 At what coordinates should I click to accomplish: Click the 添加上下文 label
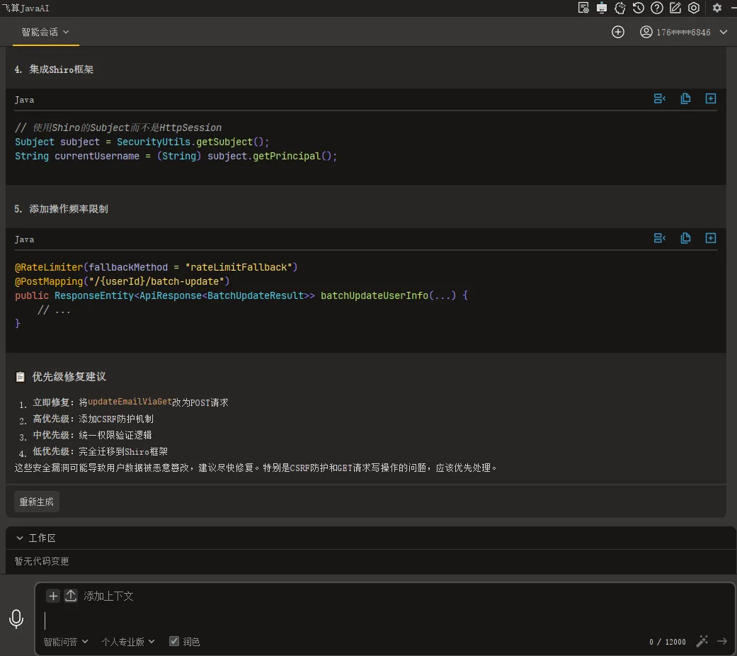108,596
